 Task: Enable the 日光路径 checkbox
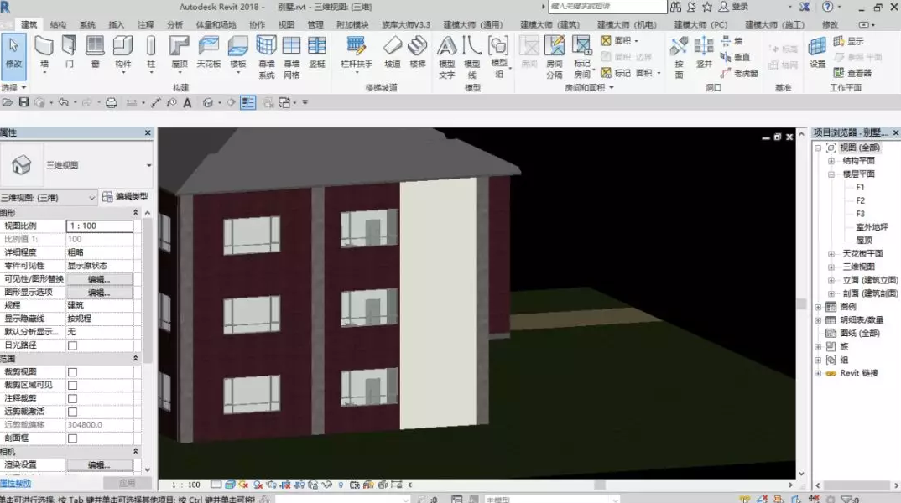click(x=72, y=345)
